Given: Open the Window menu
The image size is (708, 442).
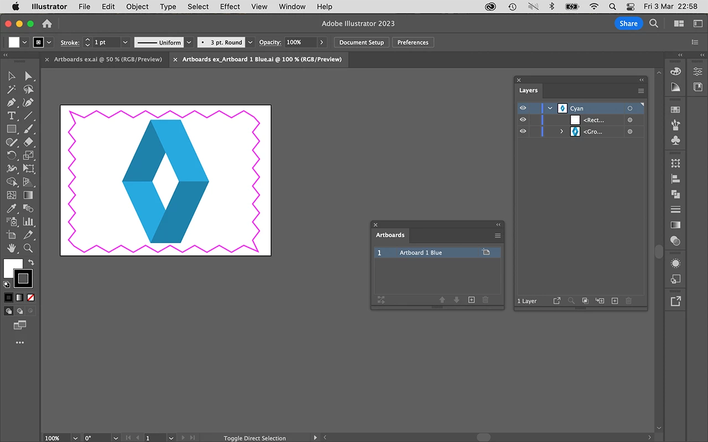Looking at the screenshot, I should coord(292,7).
